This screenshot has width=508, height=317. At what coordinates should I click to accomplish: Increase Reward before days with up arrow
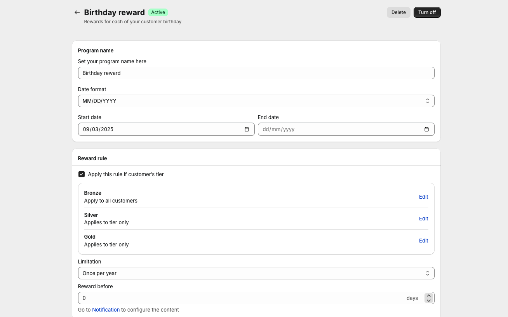[x=429, y=296]
